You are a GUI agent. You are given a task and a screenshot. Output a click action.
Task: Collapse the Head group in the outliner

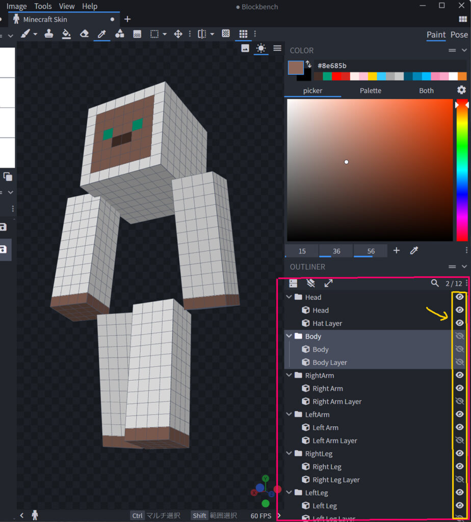pos(290,297)
